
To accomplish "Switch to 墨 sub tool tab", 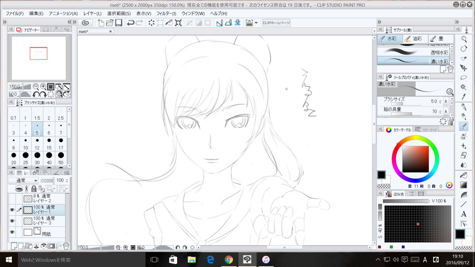I will pos(441,39).
